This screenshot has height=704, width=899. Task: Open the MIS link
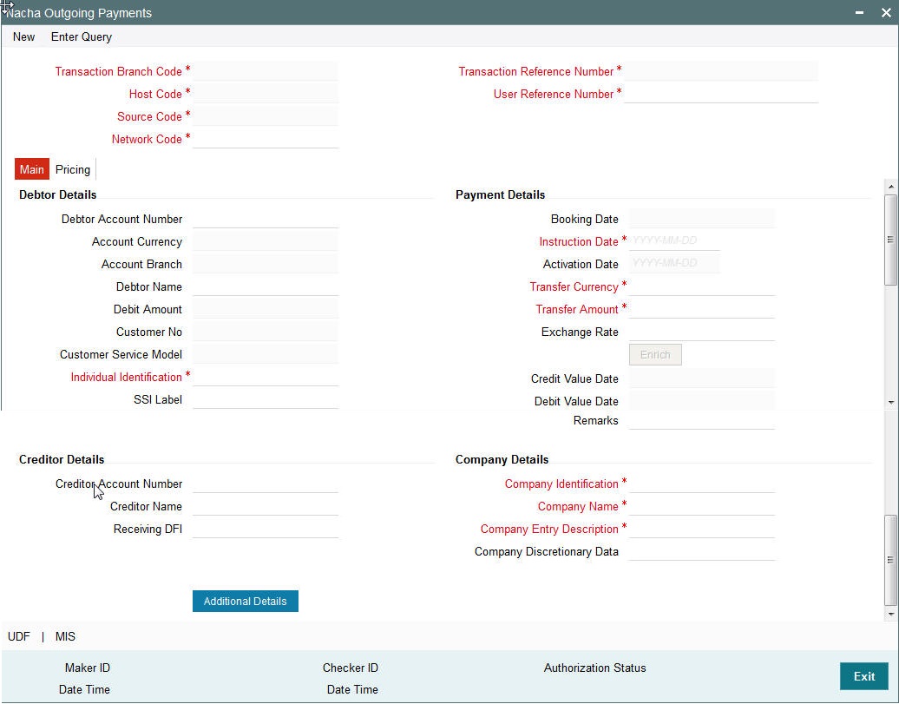(x=65, y=637)
